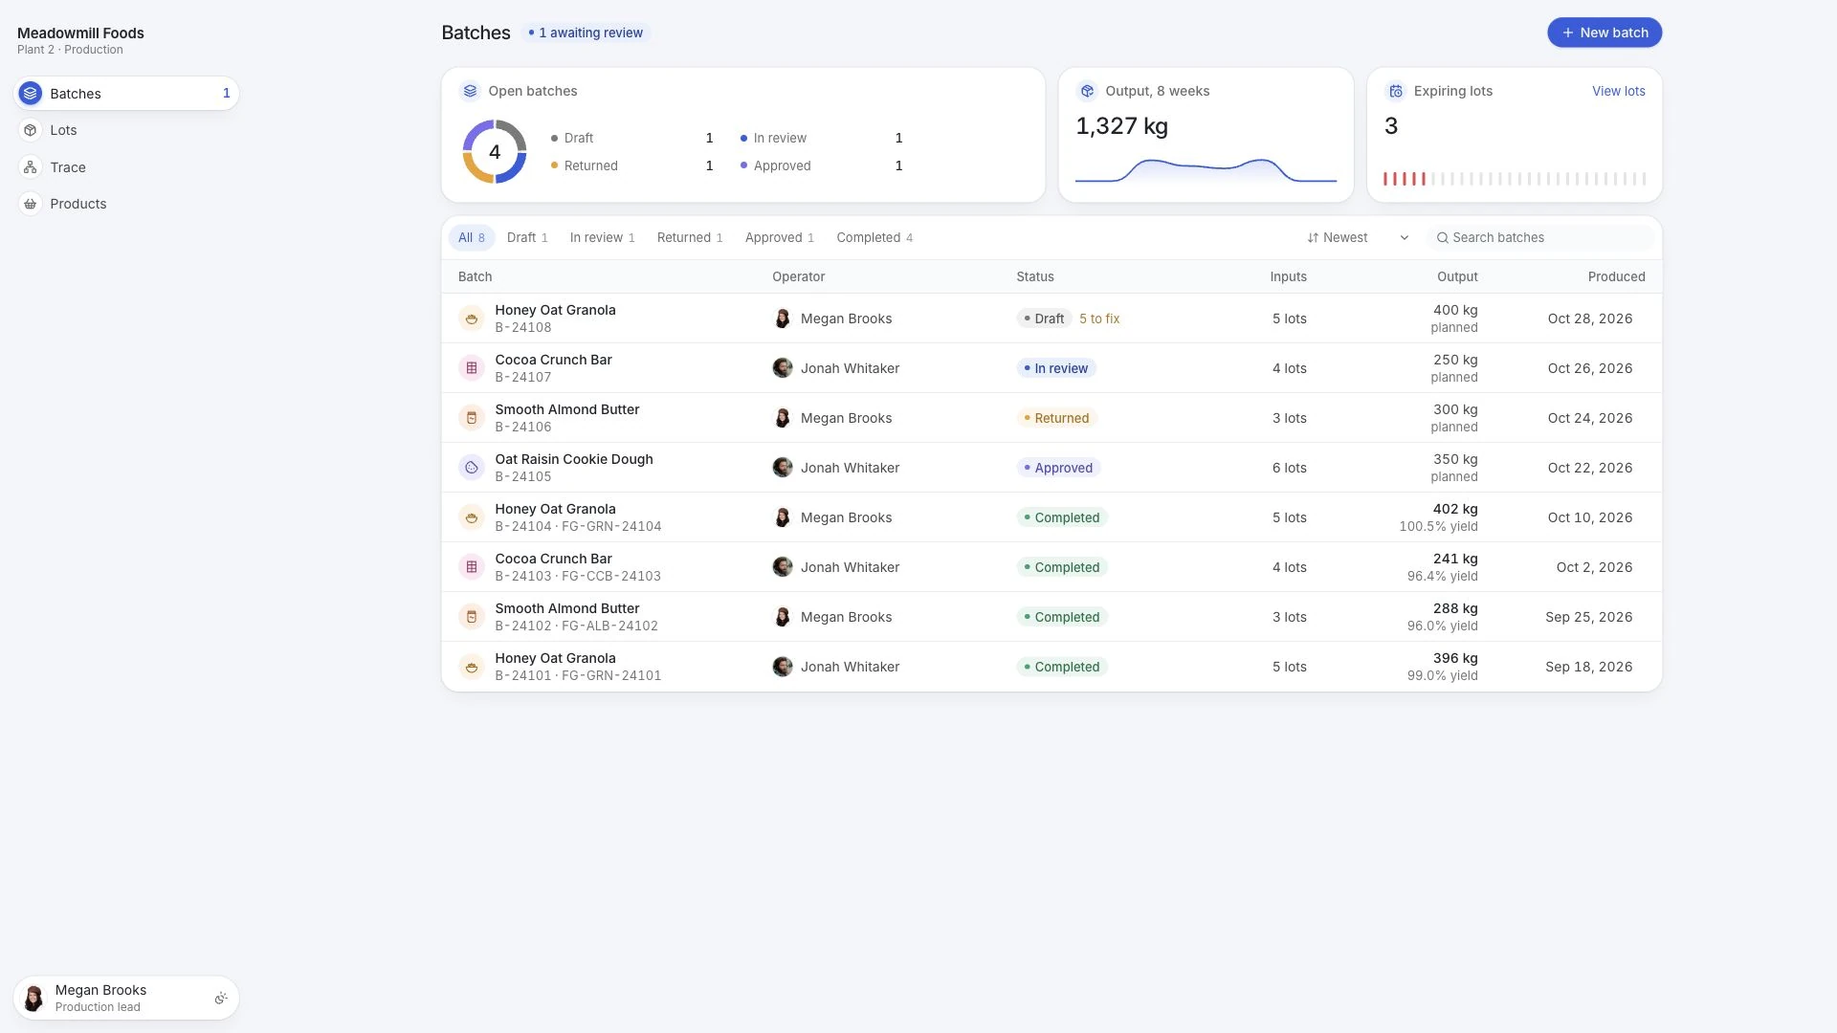This screenshot has width=1837, height=1033.
Task: Click the Returned legend entry in Open batches
Action: 632,165
